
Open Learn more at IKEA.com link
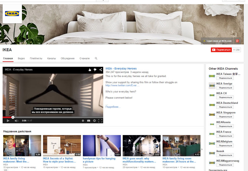(x=219, y=41)
